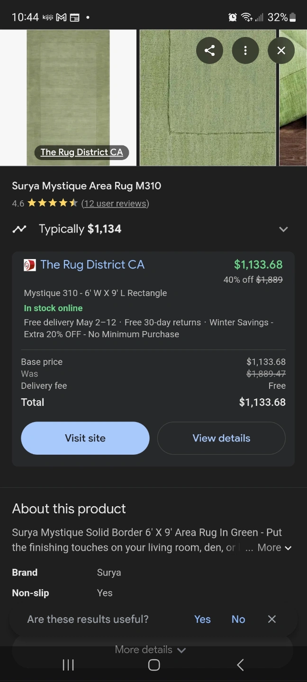307x682 pixels.
Task: Expand product description with More
Action: 274,547
